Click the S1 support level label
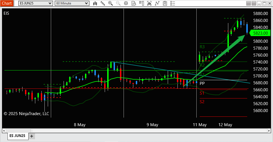 202,93
